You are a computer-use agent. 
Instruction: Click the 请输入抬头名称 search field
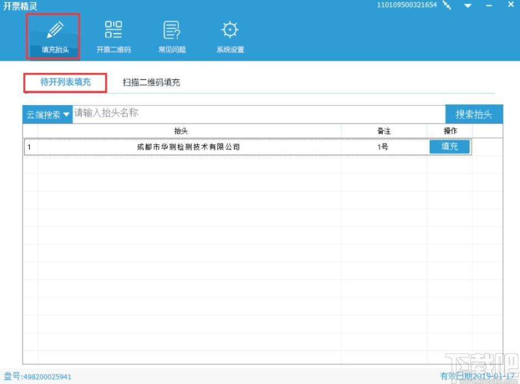point(259,114)
